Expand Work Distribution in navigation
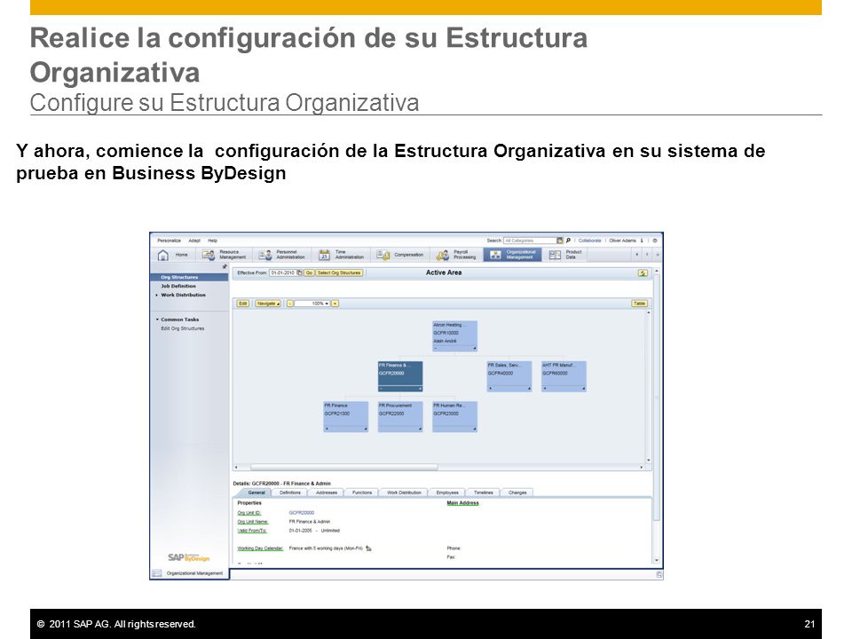Image resolution: width=852 pixels, height=639 pixels. tap(157, 295)
